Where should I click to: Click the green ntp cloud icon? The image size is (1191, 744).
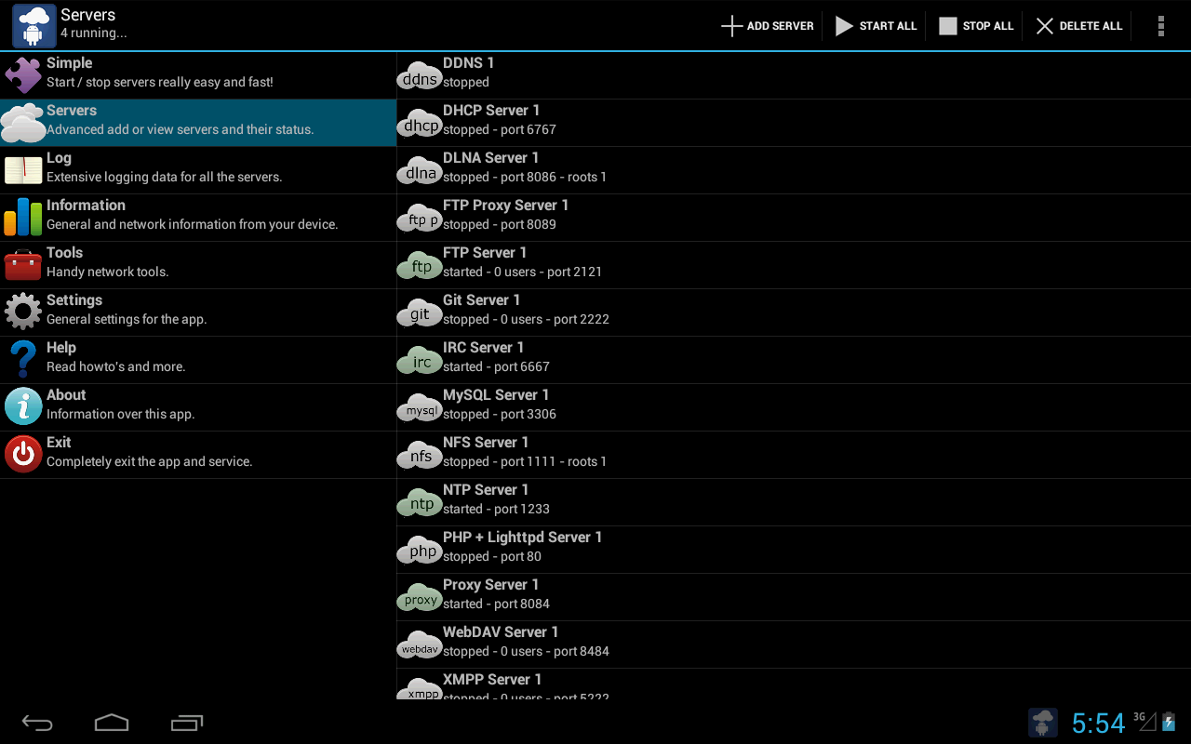point(420,504)
